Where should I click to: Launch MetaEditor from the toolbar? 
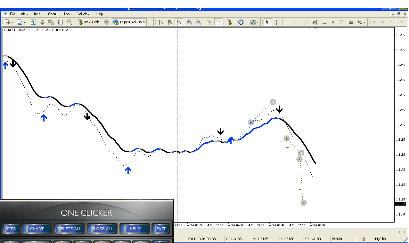click(107, 22)
